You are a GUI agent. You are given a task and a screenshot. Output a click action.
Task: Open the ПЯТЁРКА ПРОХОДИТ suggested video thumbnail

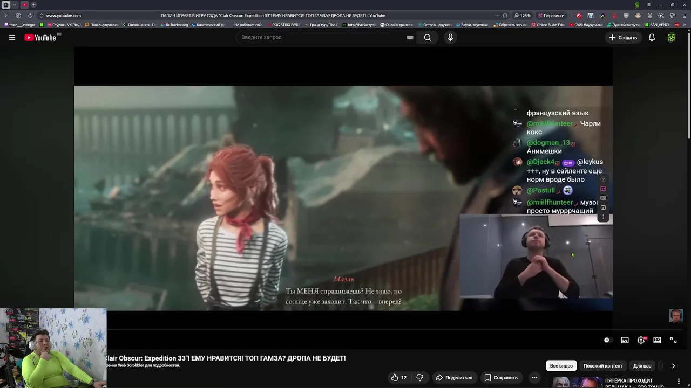click(577, 382)
